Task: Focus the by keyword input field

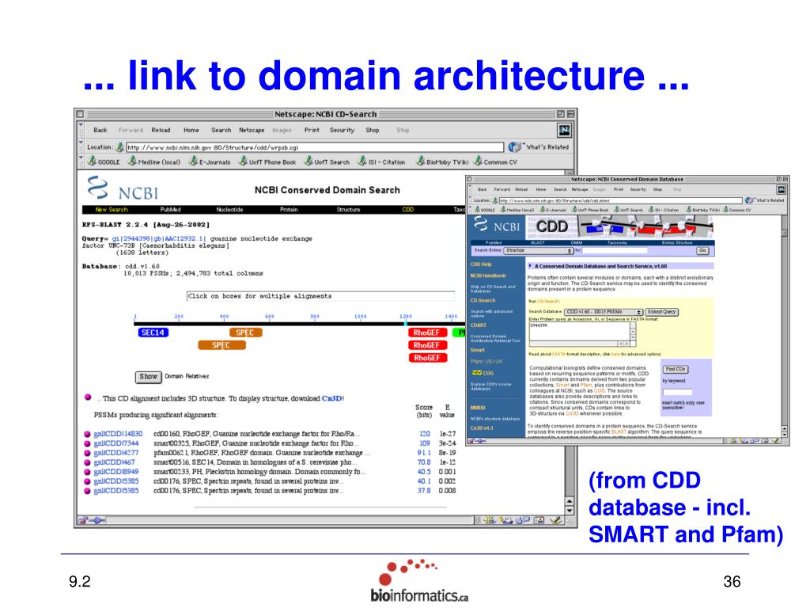Action: 677,392
